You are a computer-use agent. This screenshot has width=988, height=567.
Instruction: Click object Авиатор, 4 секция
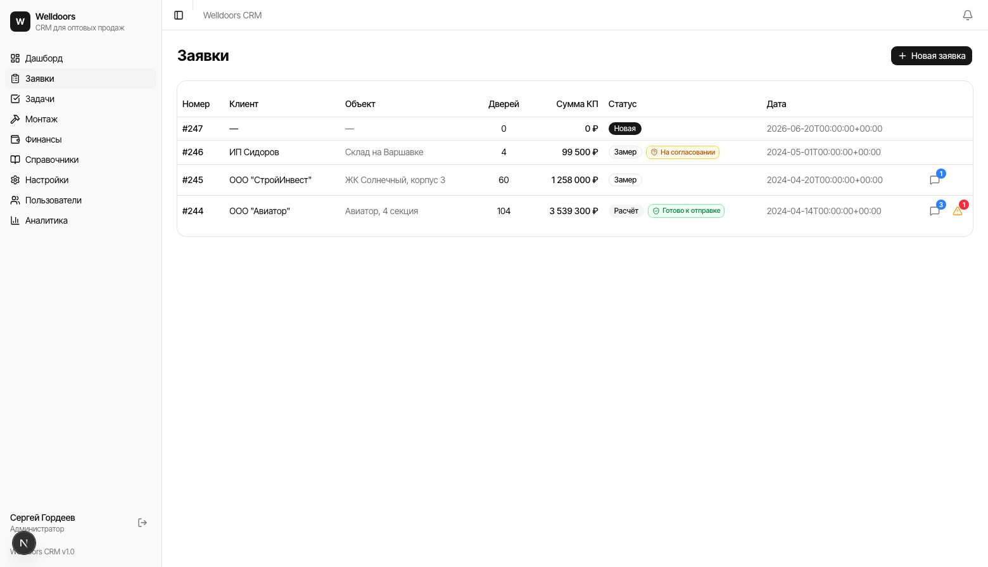381,211
